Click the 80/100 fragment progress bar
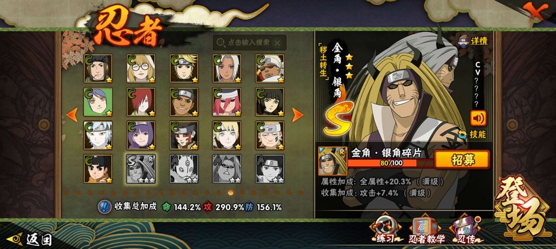556x249 pixels. tap(390, 163)
